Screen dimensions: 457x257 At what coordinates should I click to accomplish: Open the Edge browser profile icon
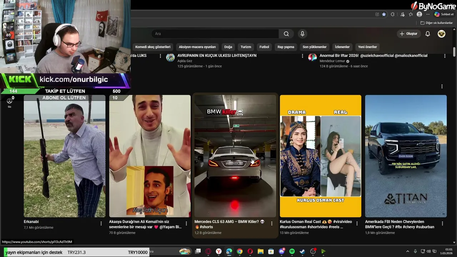click(x=420, y=14)
